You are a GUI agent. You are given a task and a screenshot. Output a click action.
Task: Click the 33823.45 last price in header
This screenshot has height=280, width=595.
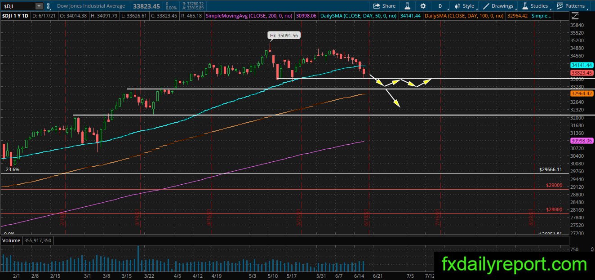coord(147,6)
